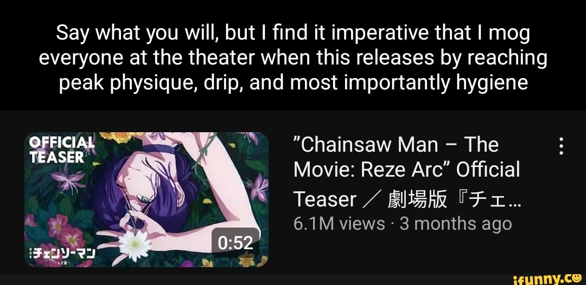586x285 pixels.
Task: Click the 0:52 duration badge
Action: pos(235,243)
